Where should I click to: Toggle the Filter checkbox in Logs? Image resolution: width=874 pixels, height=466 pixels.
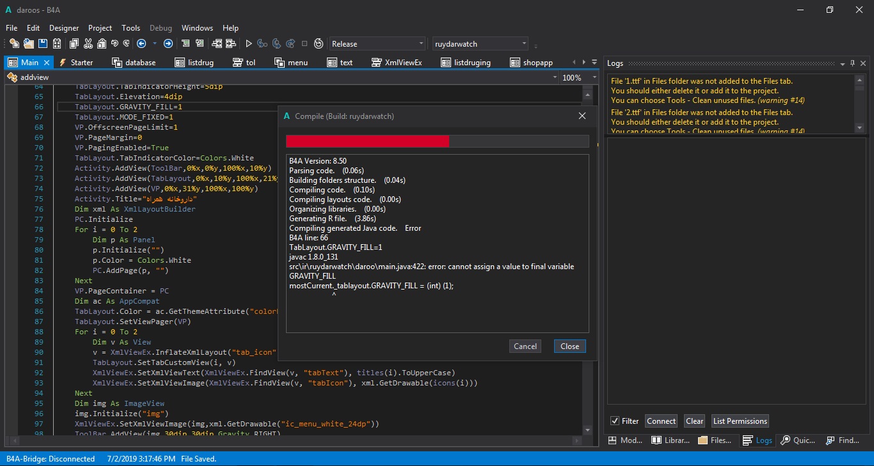[x=615, y=421]
